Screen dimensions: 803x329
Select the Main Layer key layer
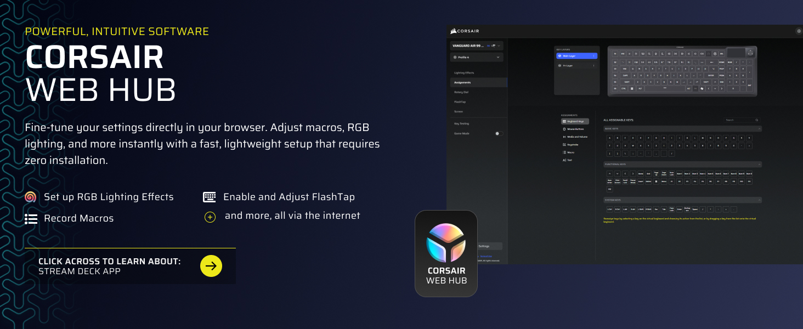pos(576,56)
